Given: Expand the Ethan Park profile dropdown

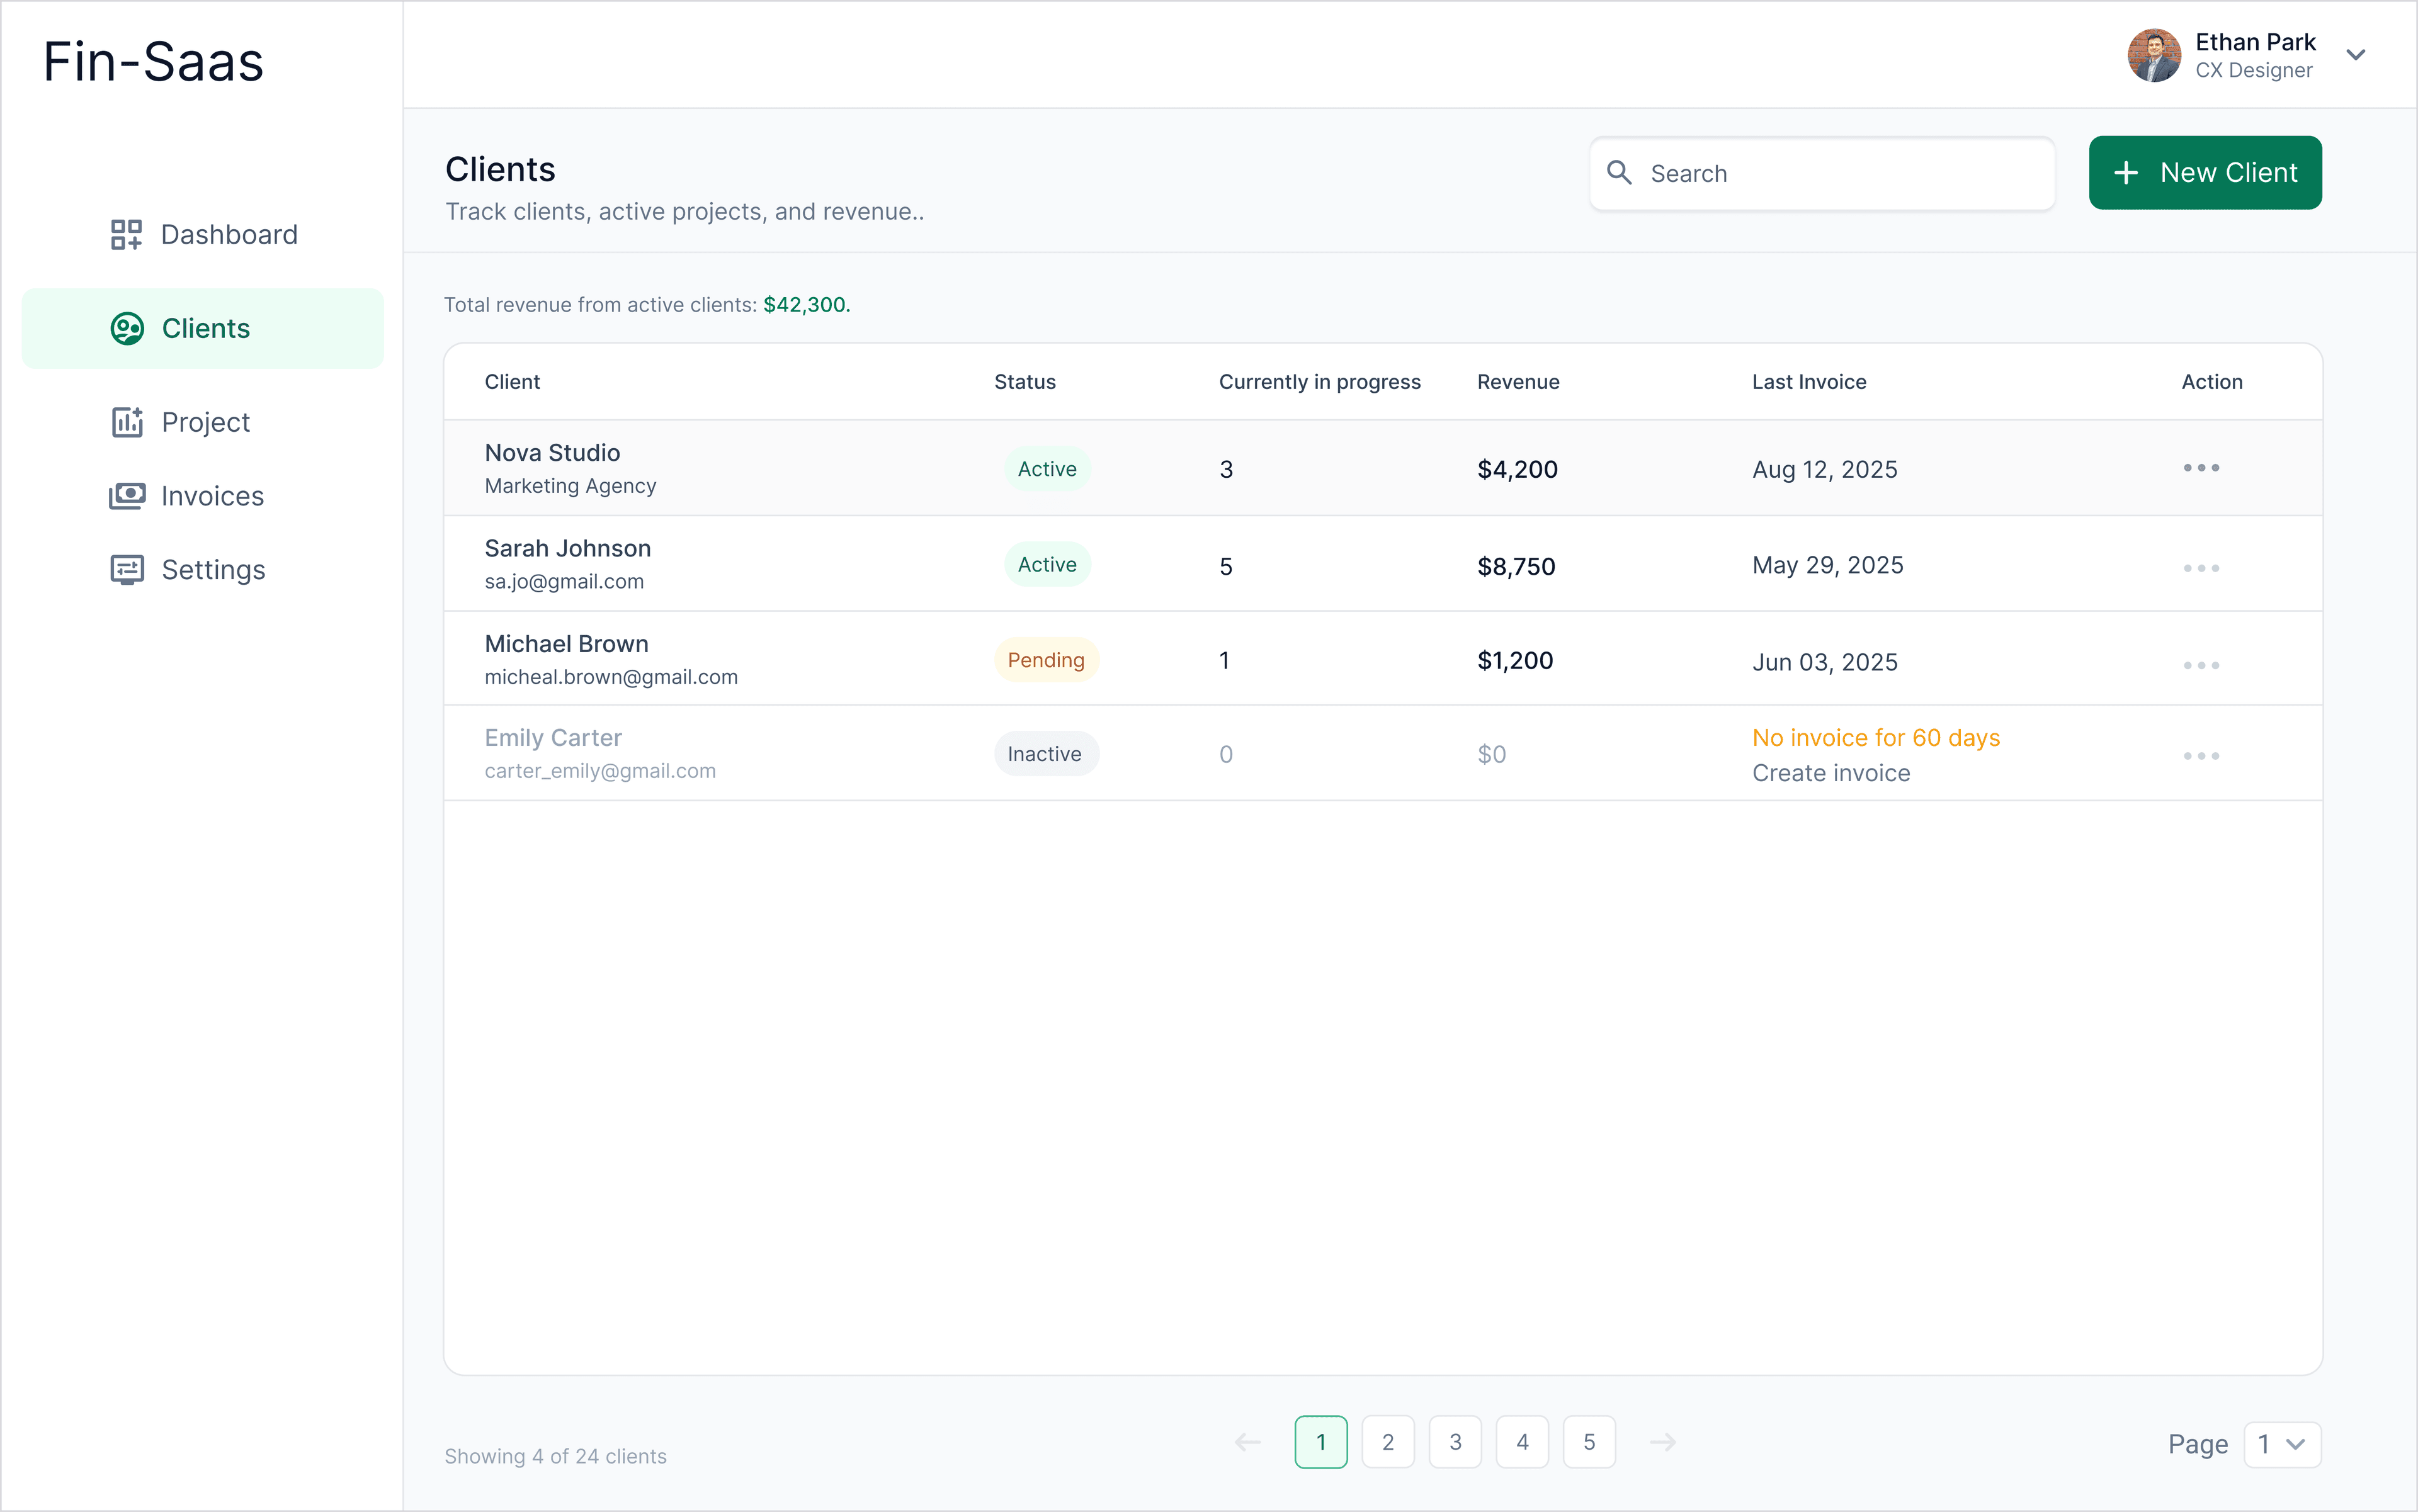Looking at the screenshot, I should tap(2357, 55).
